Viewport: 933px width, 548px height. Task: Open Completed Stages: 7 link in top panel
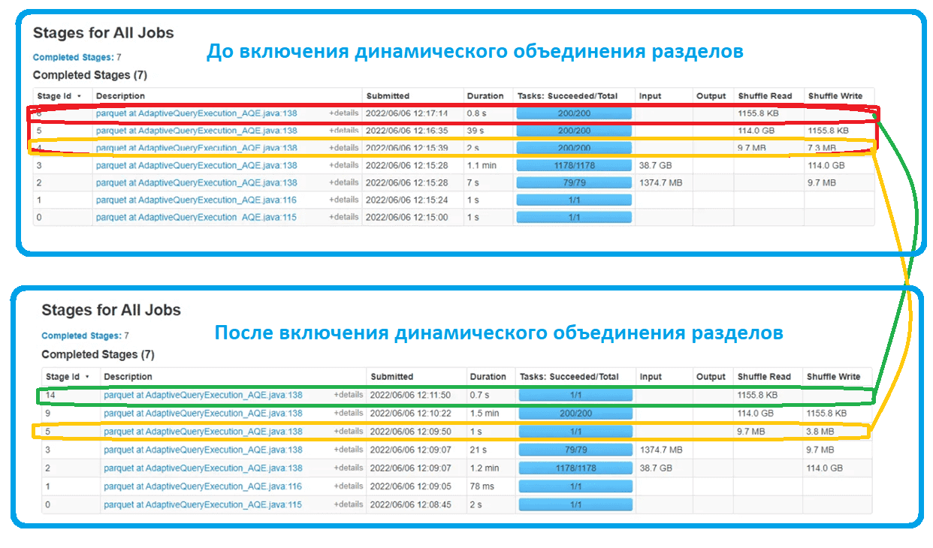click(77, 57)
